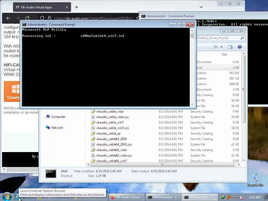
Task: Click the network tray icon
Action: point(235,197)
